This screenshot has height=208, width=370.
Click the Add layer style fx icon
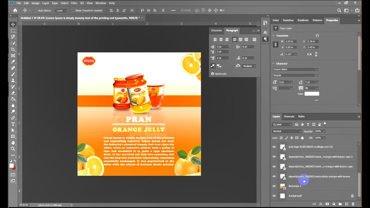click(321, 204)
